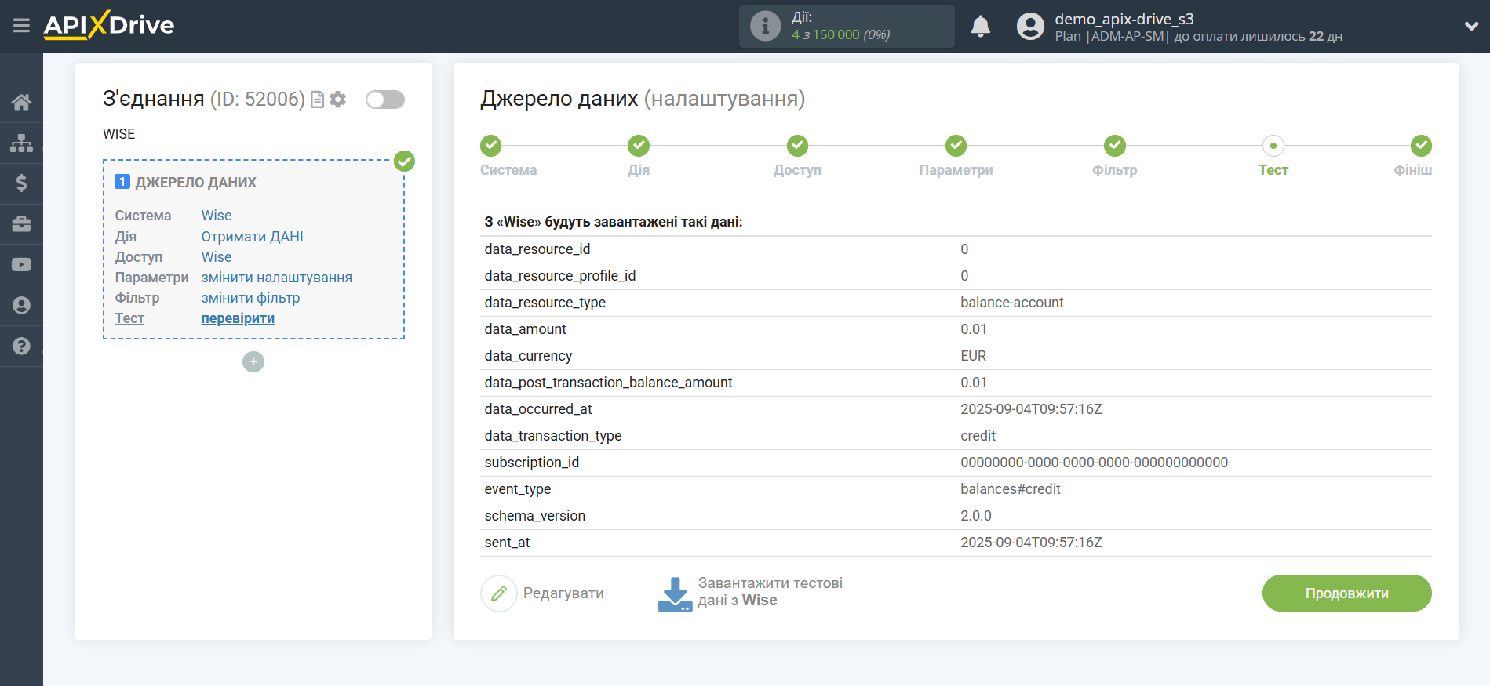Open the connections sitemap icon in sidebar
The image size is (1490, 686).
[21, 143]
